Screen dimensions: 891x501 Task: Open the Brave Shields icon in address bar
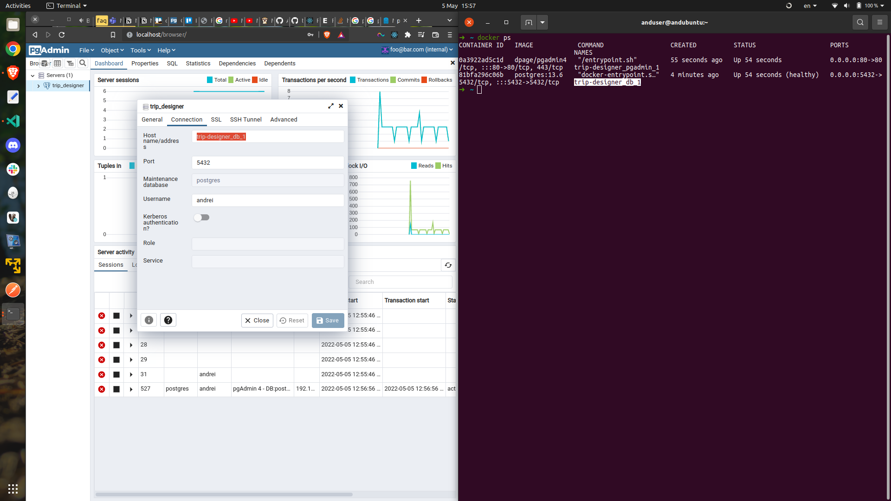point(327,35)
